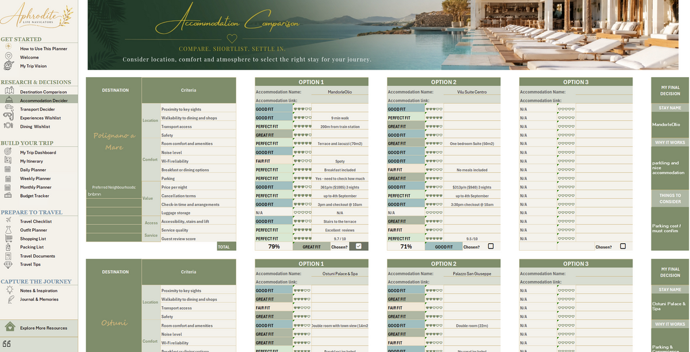The width and height of the screenshot is (690, 352).
Task: Click the lightbulb icon for Notes & Inspiration
Action: 10,290
